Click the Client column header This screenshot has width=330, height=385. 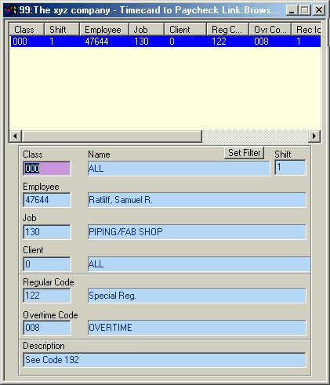click(x=186, y=30)
